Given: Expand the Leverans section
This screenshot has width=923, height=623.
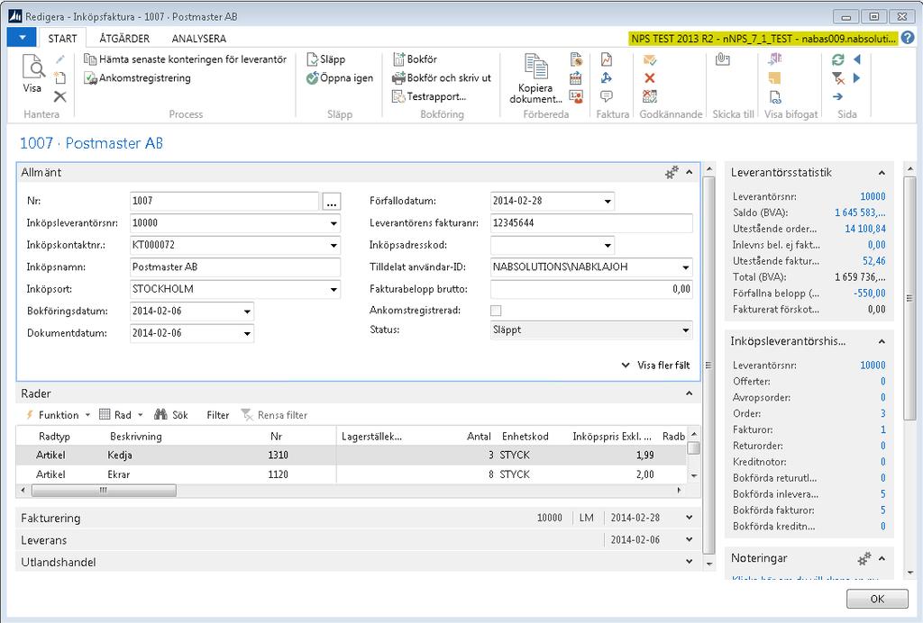Looking at the screenshot, I should (690, 539).
